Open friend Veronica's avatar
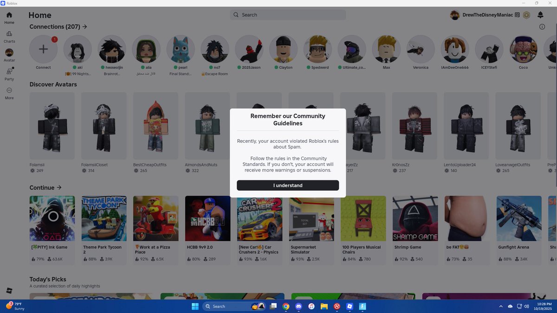Image resolution: width=557 pixels, height=313 pixels. (x=421, y=49)
